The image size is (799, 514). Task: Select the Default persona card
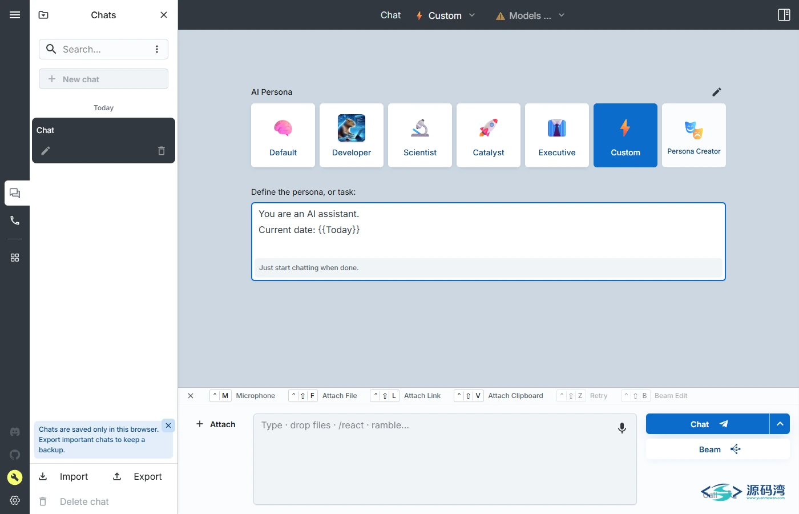pyautogui.click(x=283, y=135)
